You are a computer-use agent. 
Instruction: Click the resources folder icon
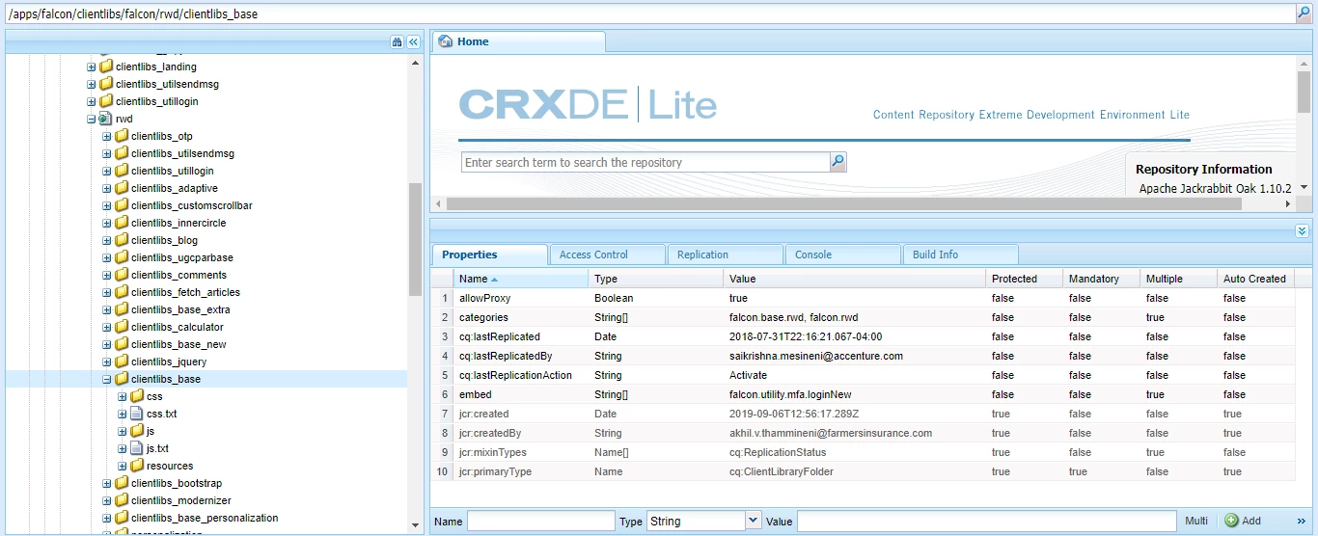coord(137,466)
